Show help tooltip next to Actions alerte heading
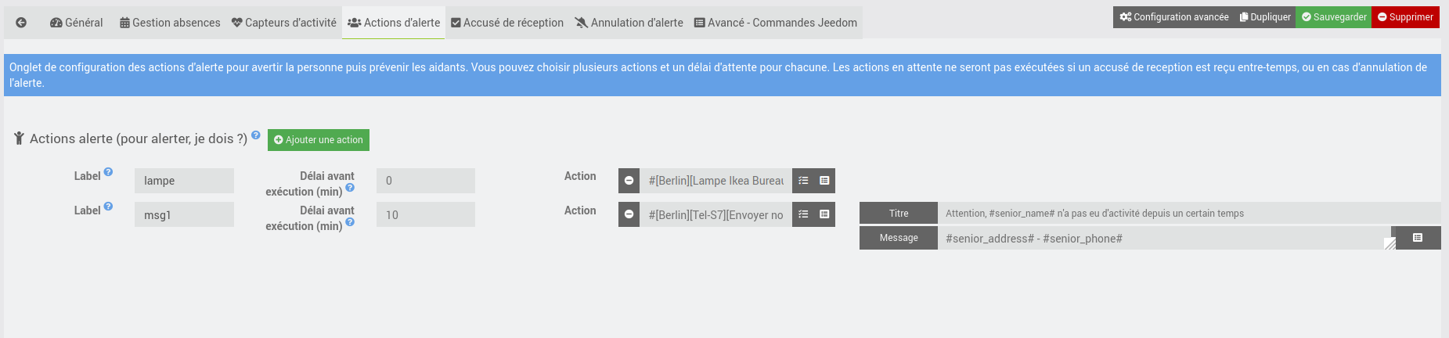This screenshot has height=338, width=1449. [x=256, y=135]
